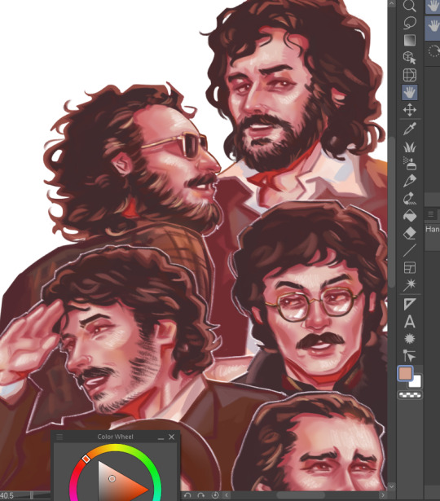Select the Operation object cube tool
This screenshot has height=501, width=440.
(x=409, y=58)
